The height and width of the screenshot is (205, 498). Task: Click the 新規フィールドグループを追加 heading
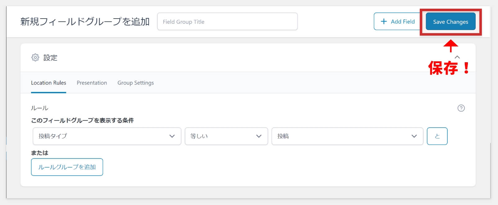click(85, 21)
